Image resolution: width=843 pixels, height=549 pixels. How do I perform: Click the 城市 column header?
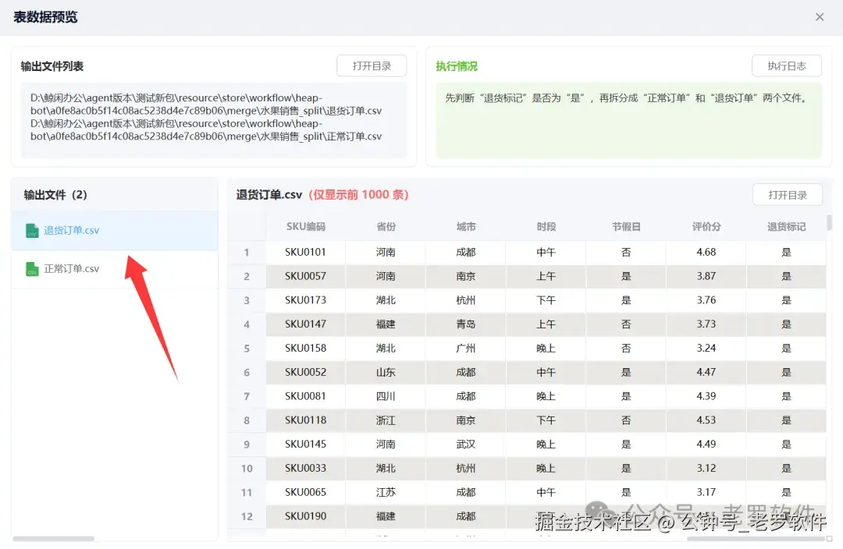[x=465, y=227]
